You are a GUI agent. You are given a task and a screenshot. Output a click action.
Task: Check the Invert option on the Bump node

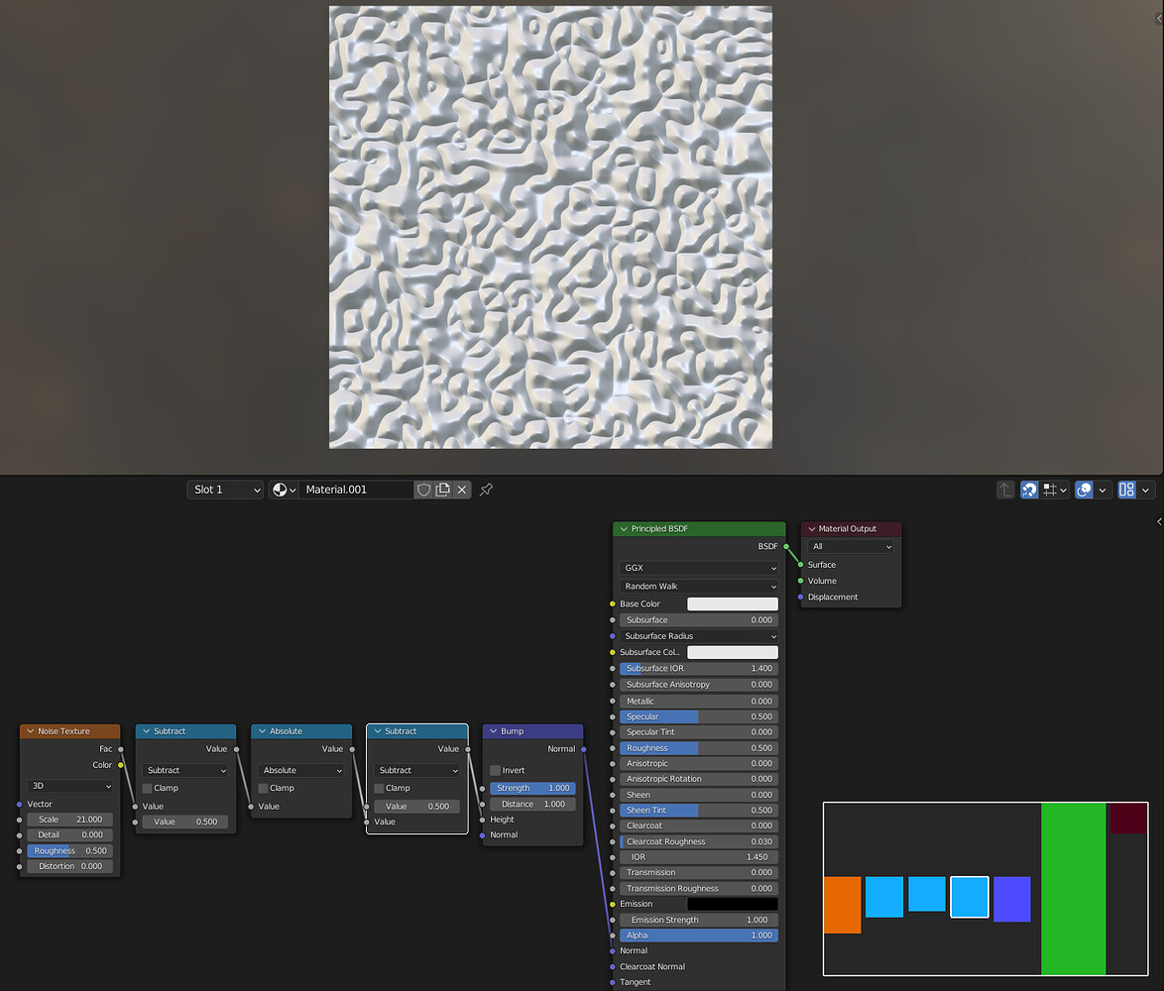[x=495, y=770]
